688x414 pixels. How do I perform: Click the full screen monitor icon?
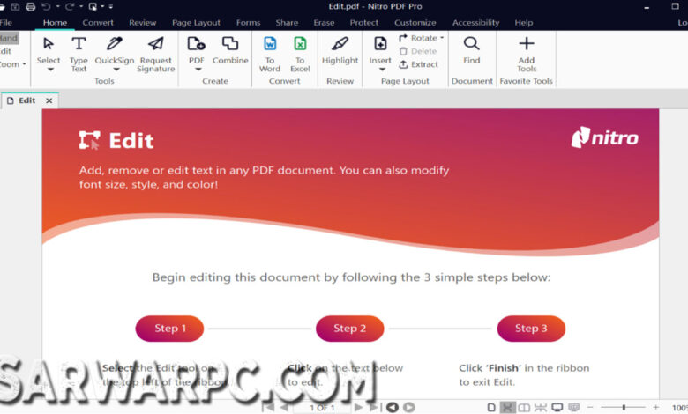pyautogui.click(x=557, y=408)
